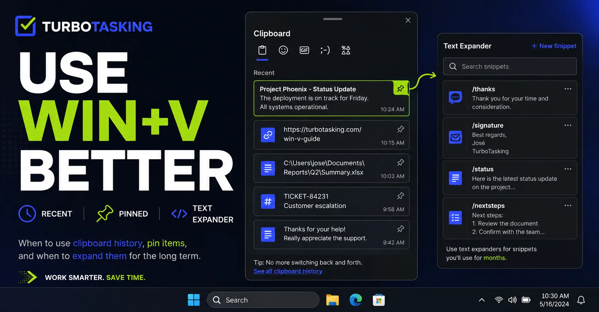599x312 pixels.
Task: Launch Microsoft Edge from taskbar
Action: click(x=356, y=300)
